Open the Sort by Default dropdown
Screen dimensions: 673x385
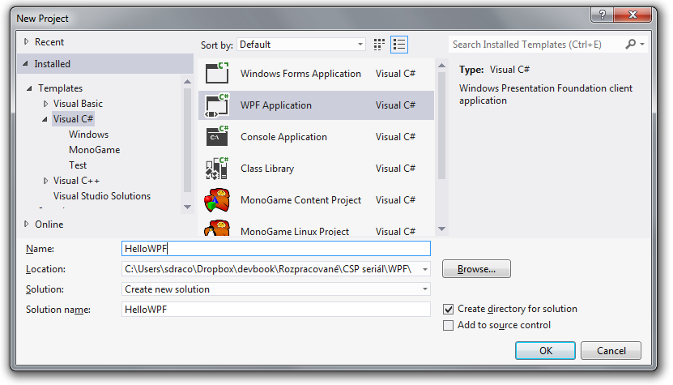click(301, 45)
